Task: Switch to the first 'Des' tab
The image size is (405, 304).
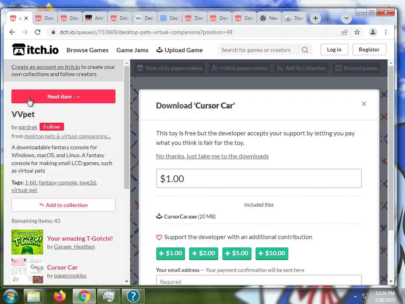Action: tap(145, 18)
